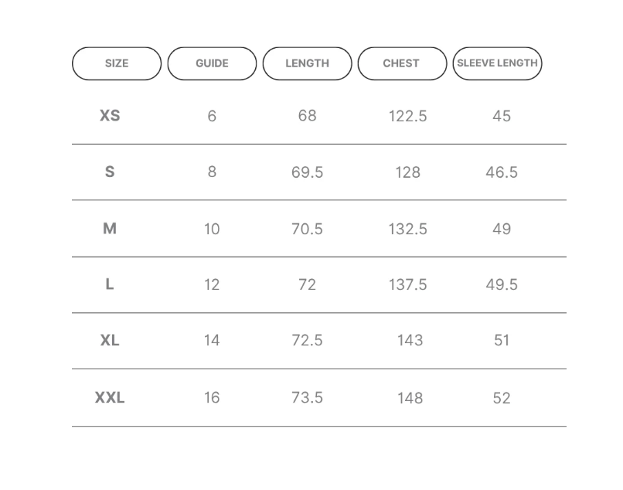
Task: Click sleeve length value 49 for M
Action: (x=502, y=229)
